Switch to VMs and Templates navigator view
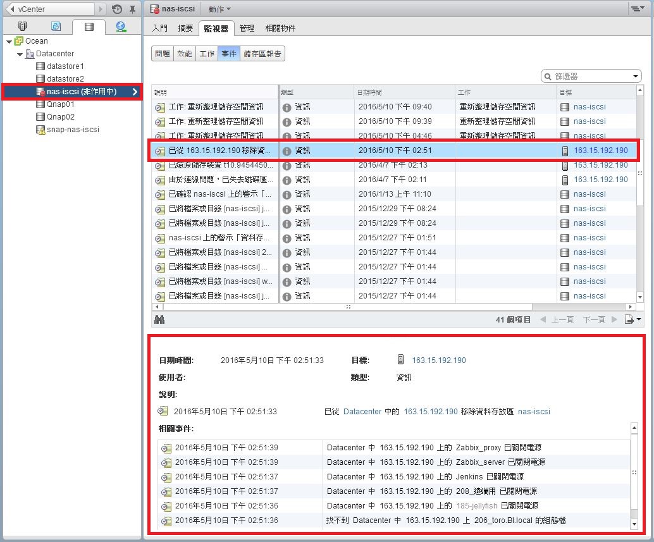The height and width of the screenshot is (542, 654). (56, 27)
